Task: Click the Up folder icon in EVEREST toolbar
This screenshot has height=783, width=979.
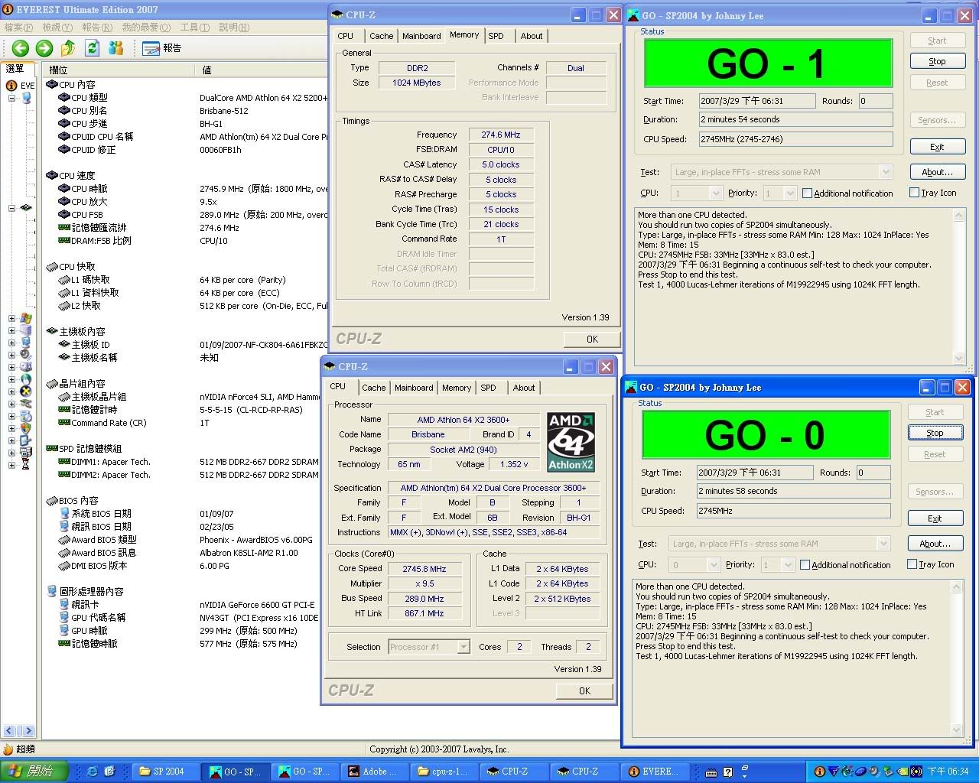Action: click(68, 48)
